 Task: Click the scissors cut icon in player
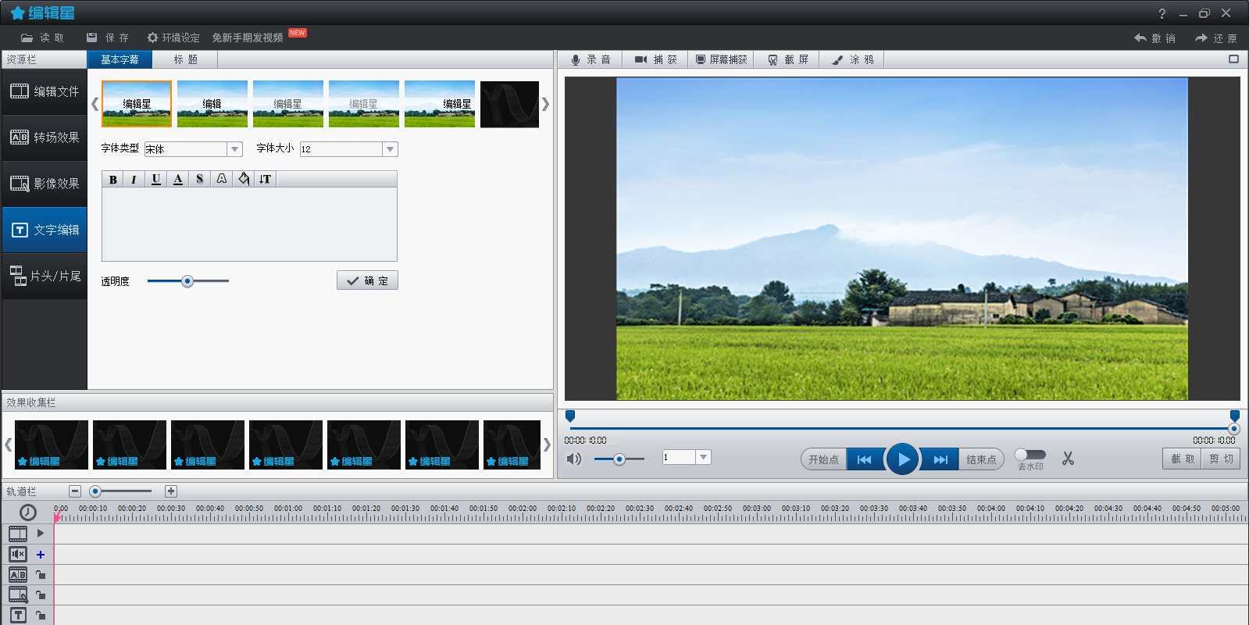point(1068,459)
